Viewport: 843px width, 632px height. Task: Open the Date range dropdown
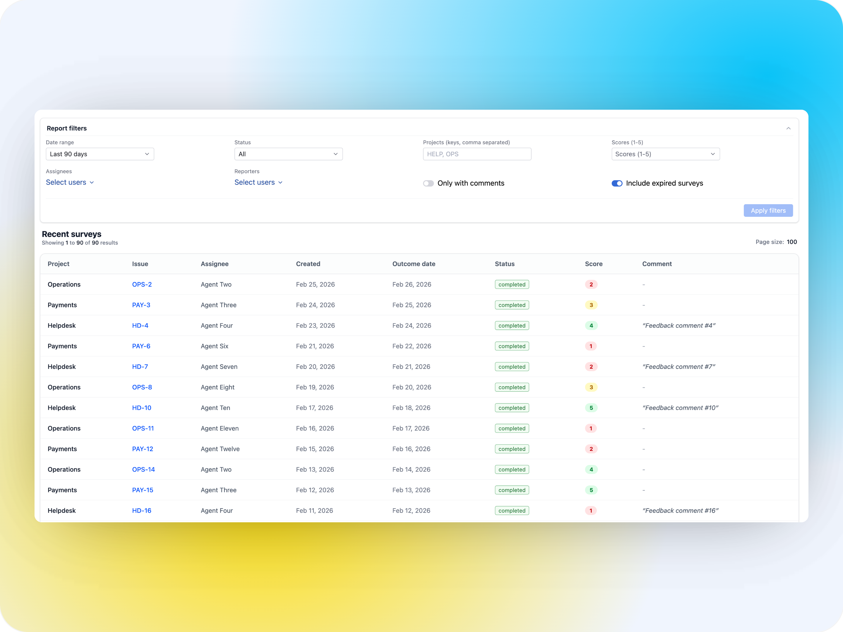100,154
